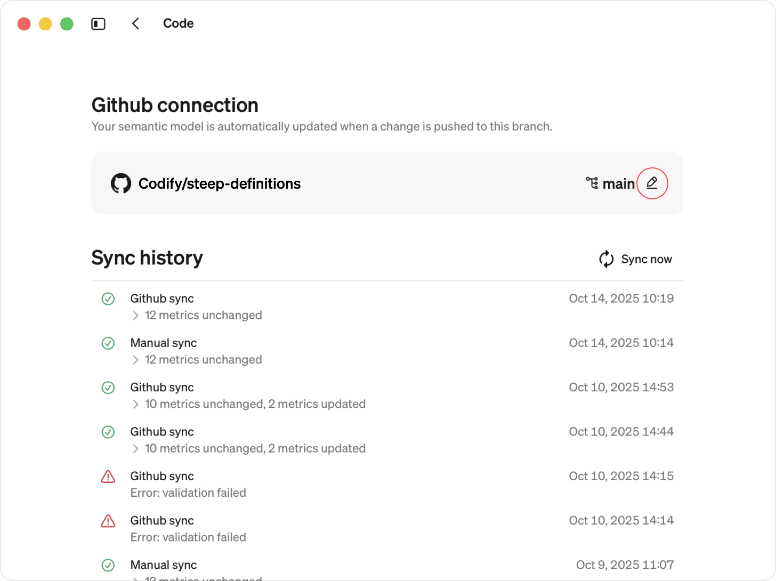Click the pencil icon to edit the branch

click(652, 183)
